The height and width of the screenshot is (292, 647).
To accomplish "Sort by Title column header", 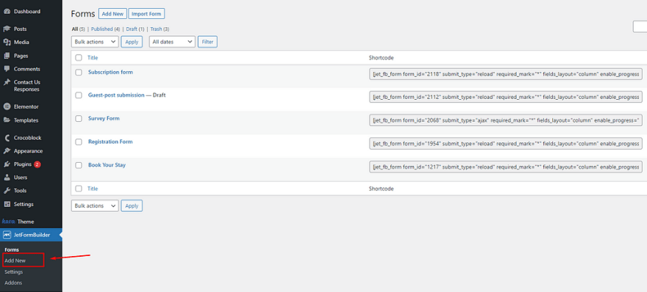I will pyautogui.click(x=93, y=58).
